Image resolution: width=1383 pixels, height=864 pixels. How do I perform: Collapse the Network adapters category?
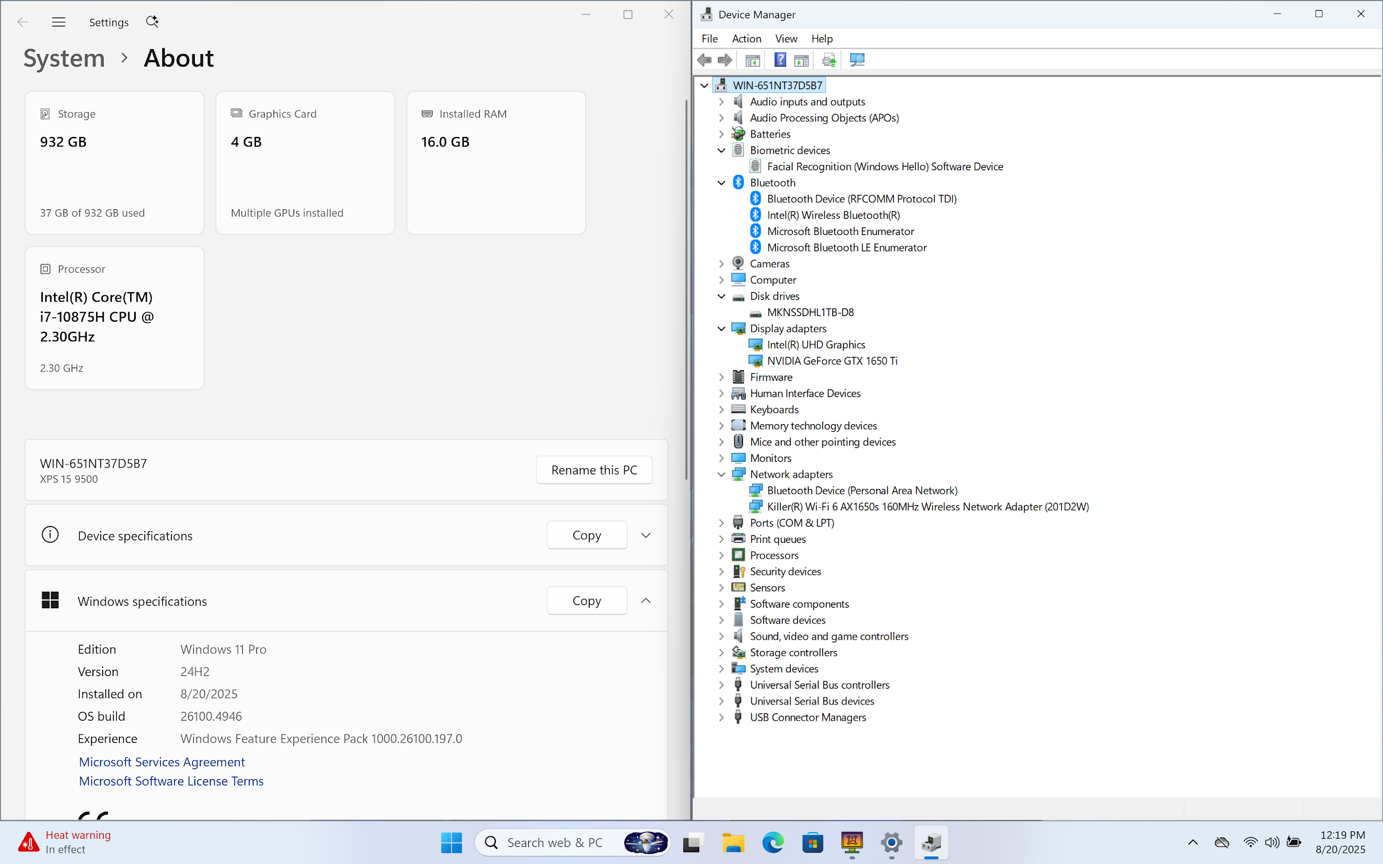point(722,474)
